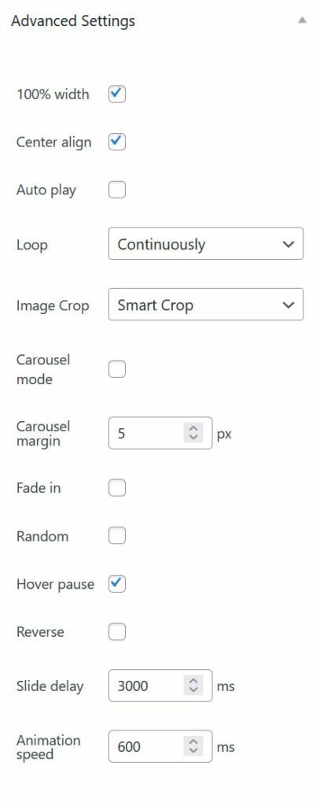
Task: Check the Random option box
Action: pyautogui.click(x=117, y=536)
